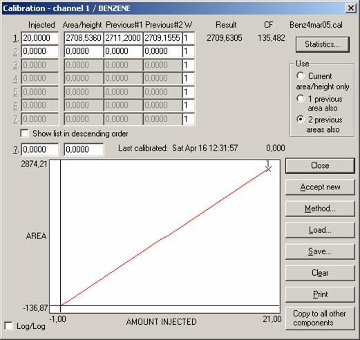Click the Accept new button
This screenshot has height=340, width=360.
320,187
